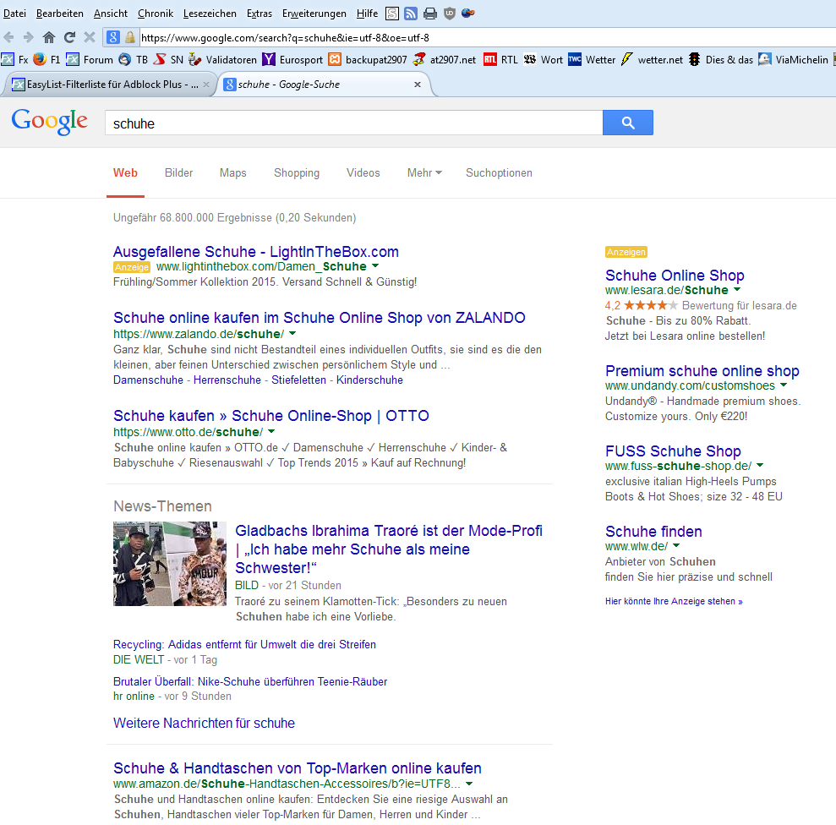Click the address bar URL field
The image size is (836, 825).
485,37
